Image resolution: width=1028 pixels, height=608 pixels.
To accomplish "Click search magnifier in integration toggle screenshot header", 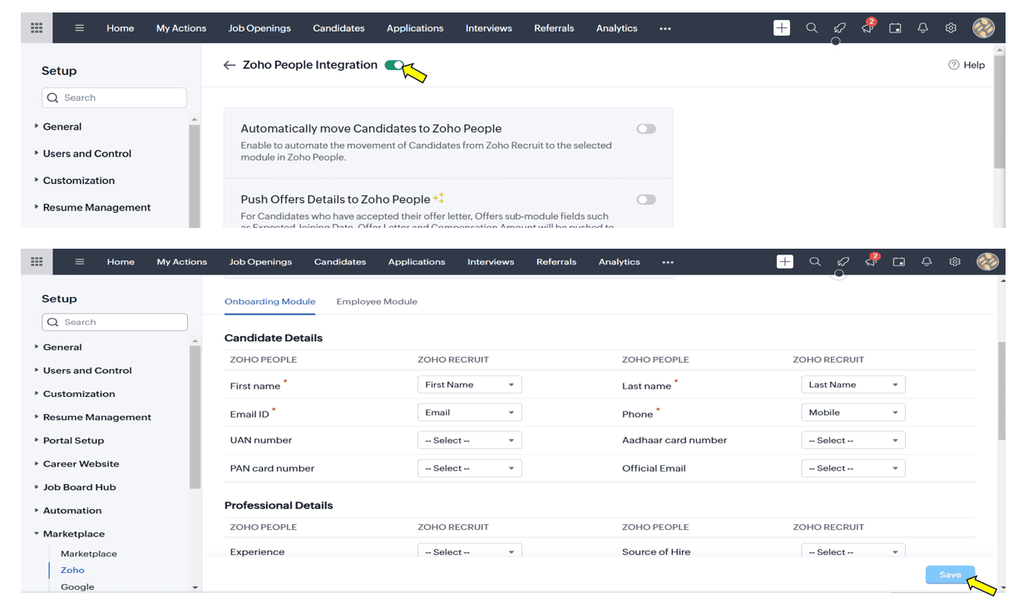I will coord(812,27).
